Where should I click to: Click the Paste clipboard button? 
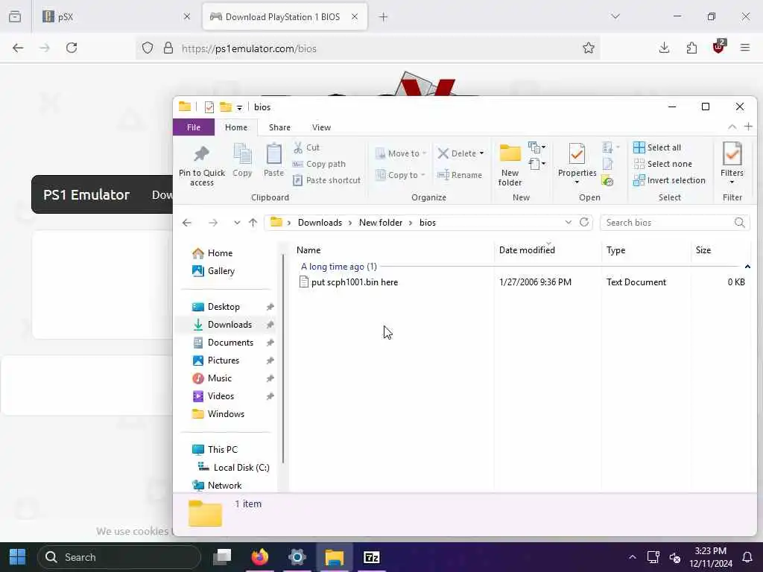[x=273, y=161]
